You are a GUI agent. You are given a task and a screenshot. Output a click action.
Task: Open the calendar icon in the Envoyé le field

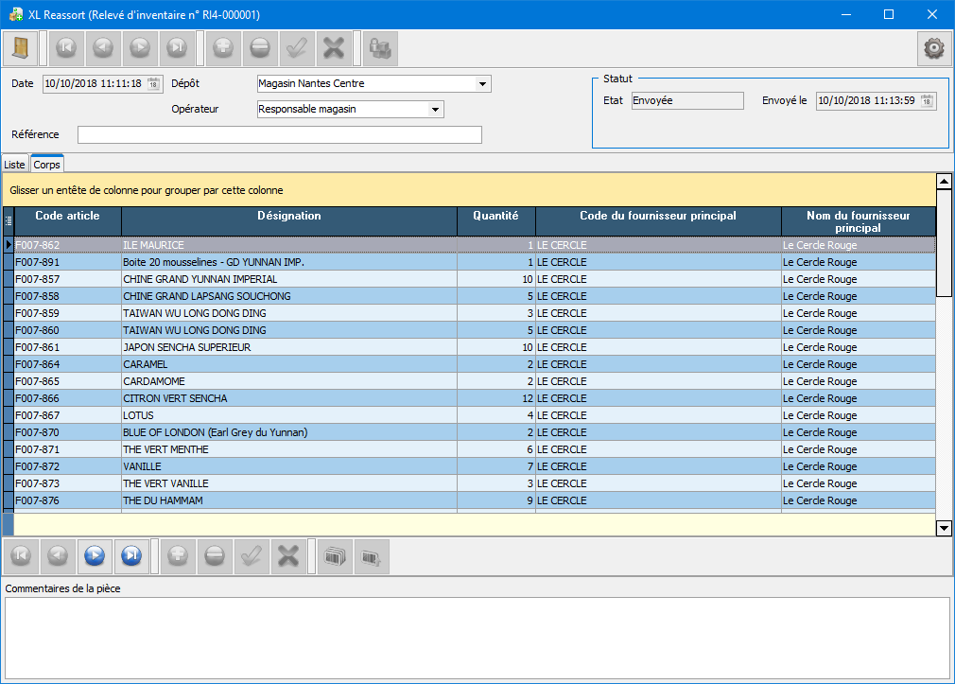(927, 101)
